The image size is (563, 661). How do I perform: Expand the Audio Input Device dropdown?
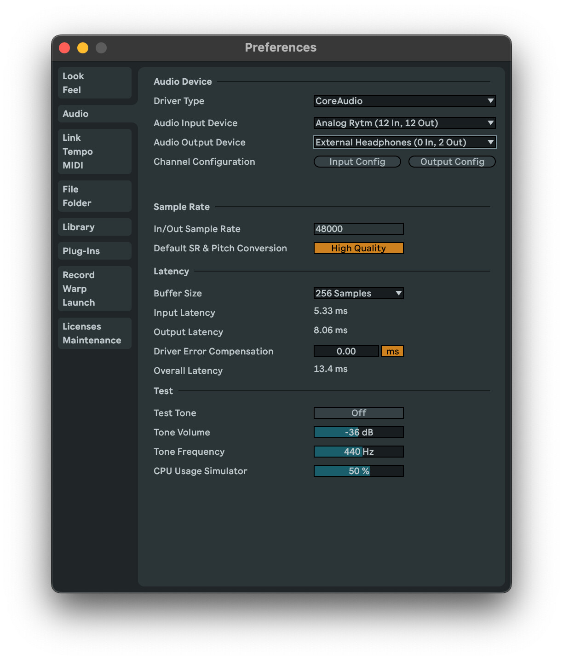click(404, 123)
